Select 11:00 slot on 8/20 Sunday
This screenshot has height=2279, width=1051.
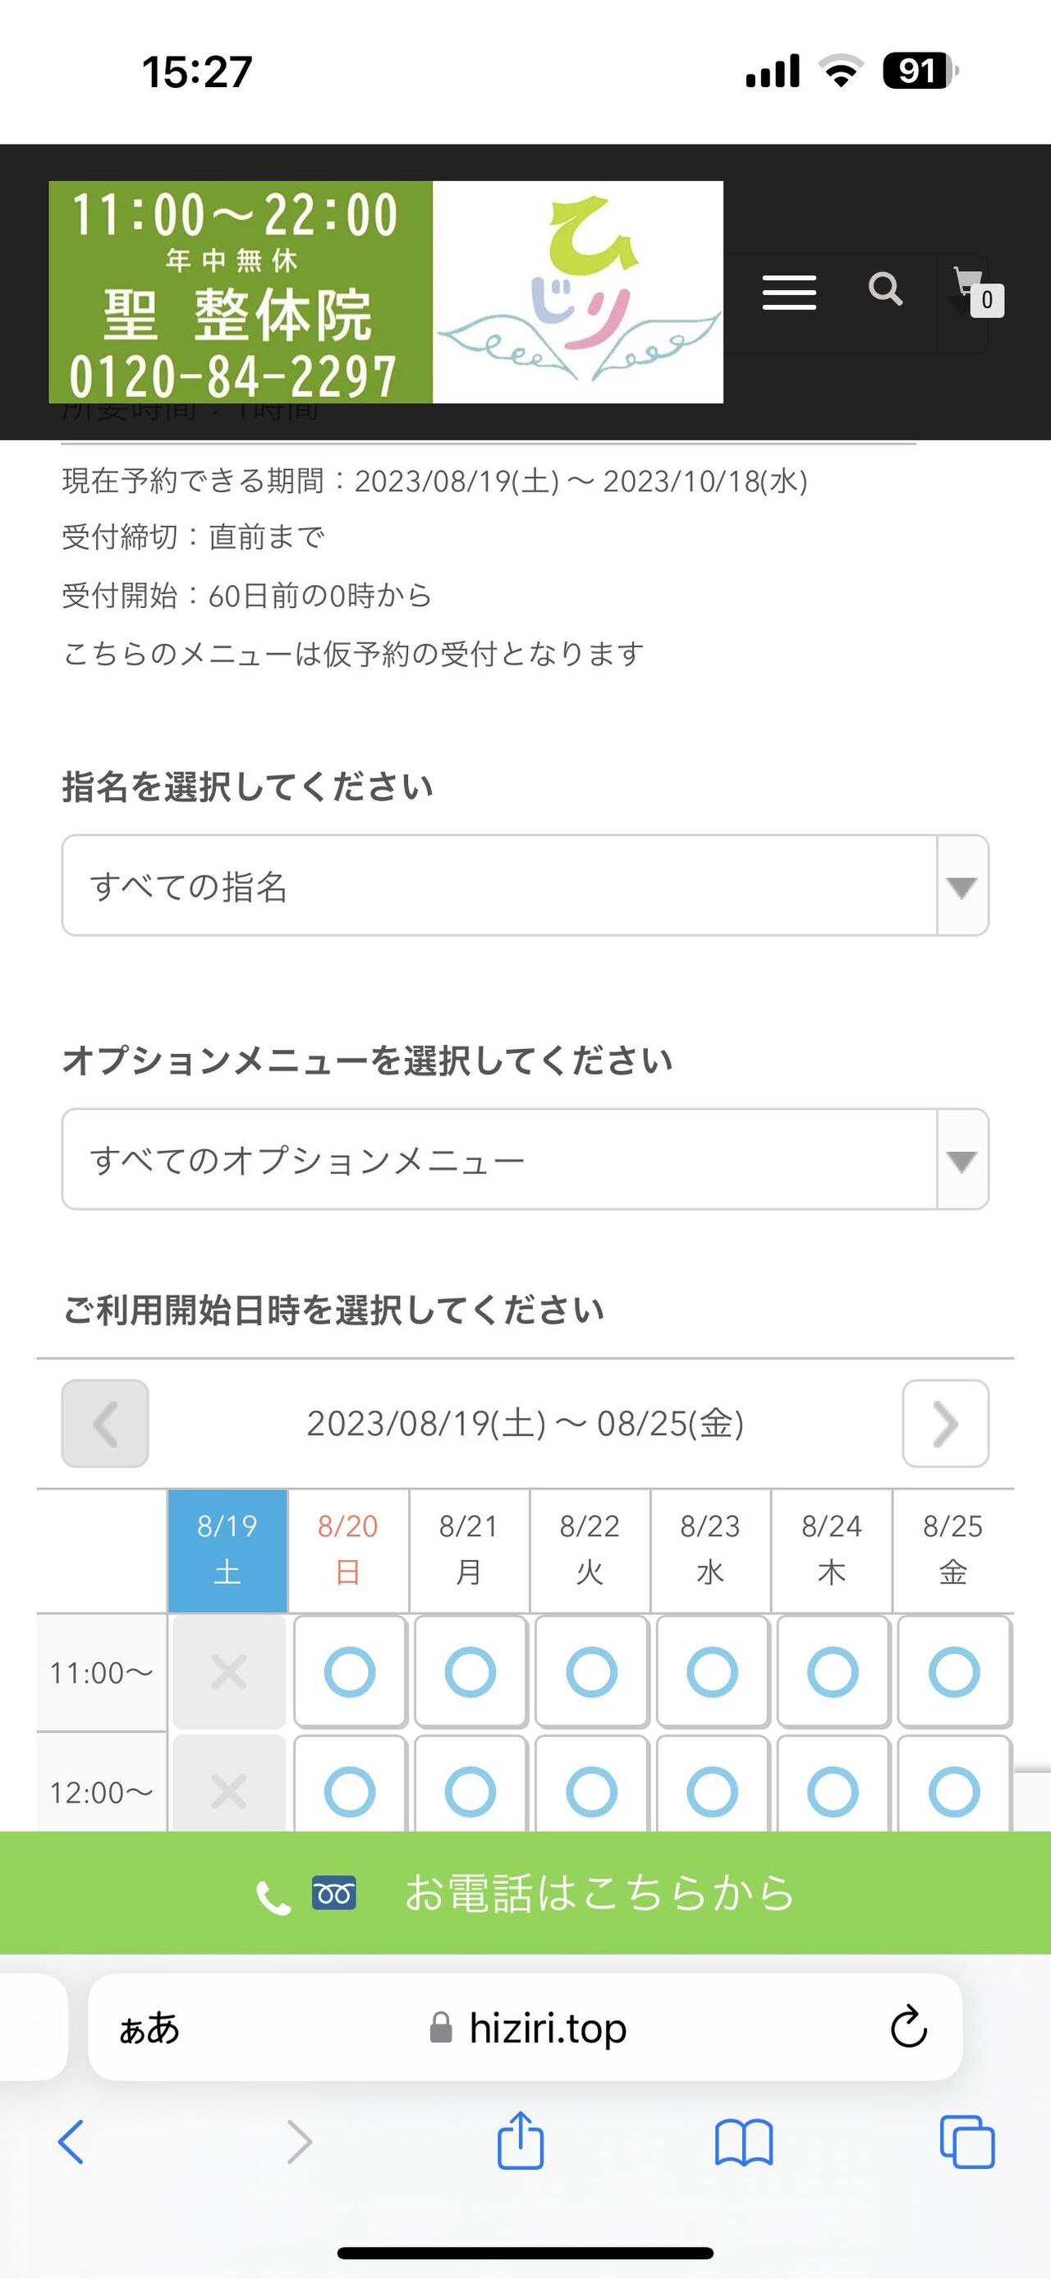pos(349,1672)
